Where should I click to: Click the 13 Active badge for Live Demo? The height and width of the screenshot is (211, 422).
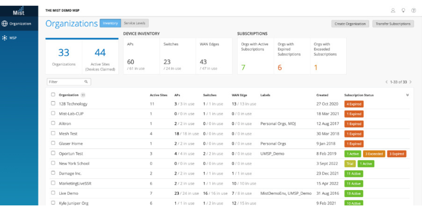(354, 193)
